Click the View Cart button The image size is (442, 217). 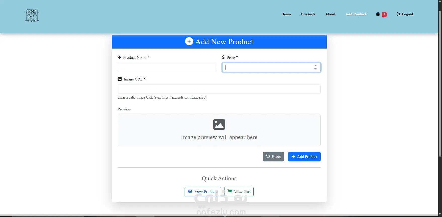[x=239, y=192]
